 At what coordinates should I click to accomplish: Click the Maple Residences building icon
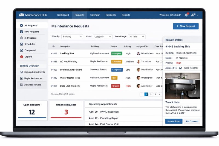pos(21,78)
